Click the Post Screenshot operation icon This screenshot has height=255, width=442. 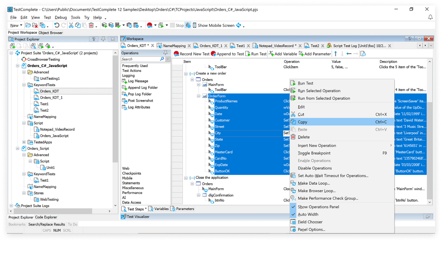(x=125, y=101)
